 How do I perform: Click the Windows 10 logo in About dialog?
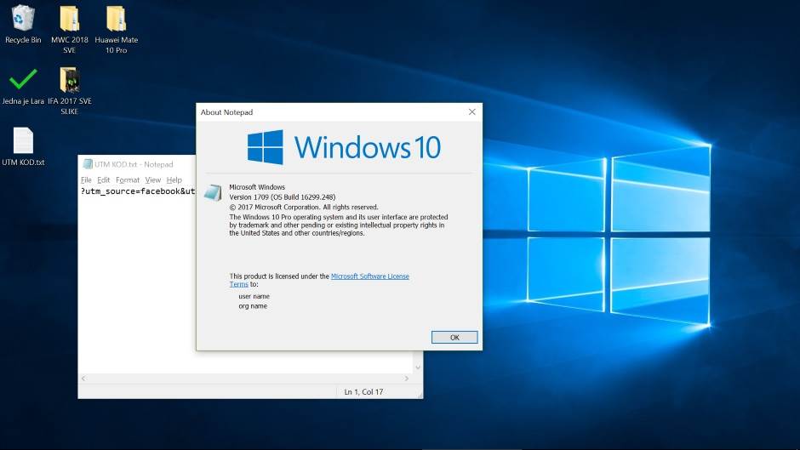click(x=344, y=147)
